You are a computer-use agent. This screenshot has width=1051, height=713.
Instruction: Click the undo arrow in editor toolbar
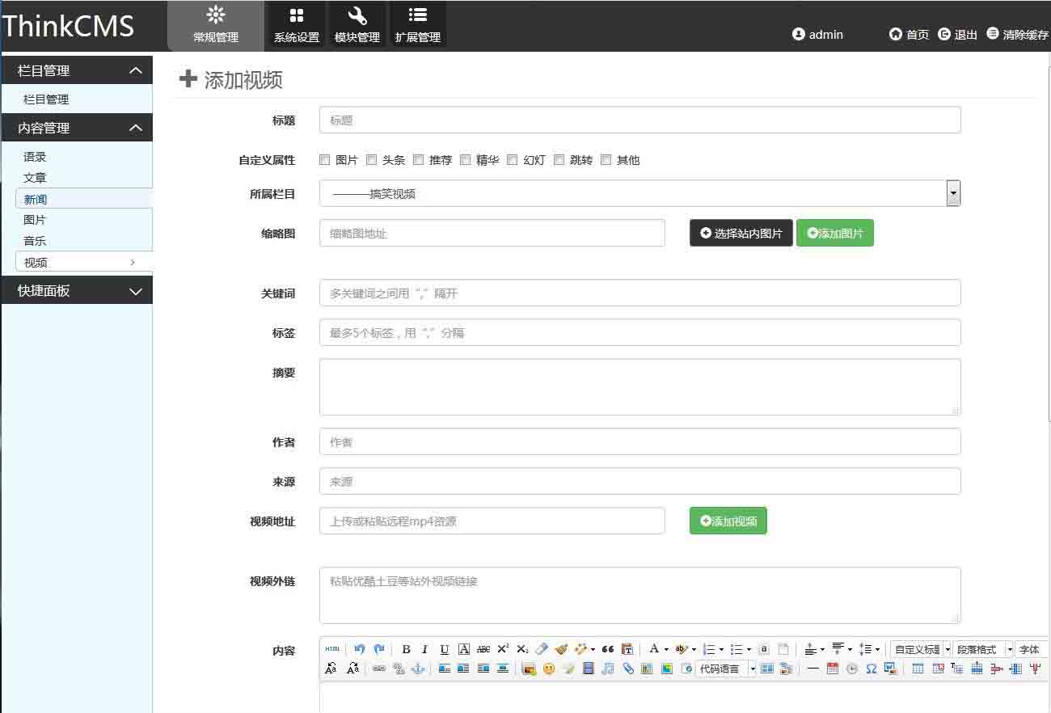tap(359, 649)
